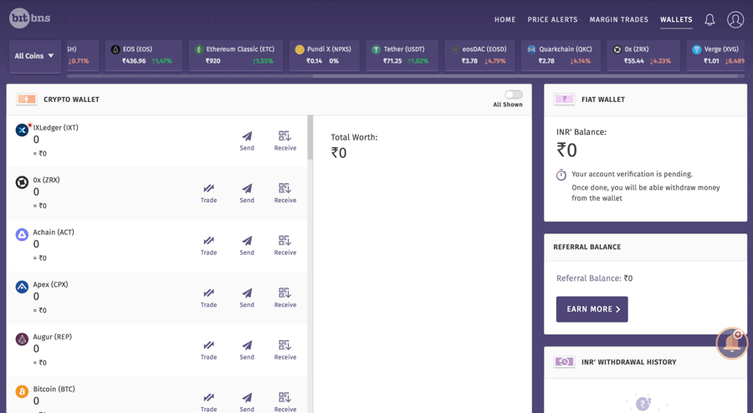753x413 pixels.
Task: Click the Total Worth label
Action: (354, 137)
